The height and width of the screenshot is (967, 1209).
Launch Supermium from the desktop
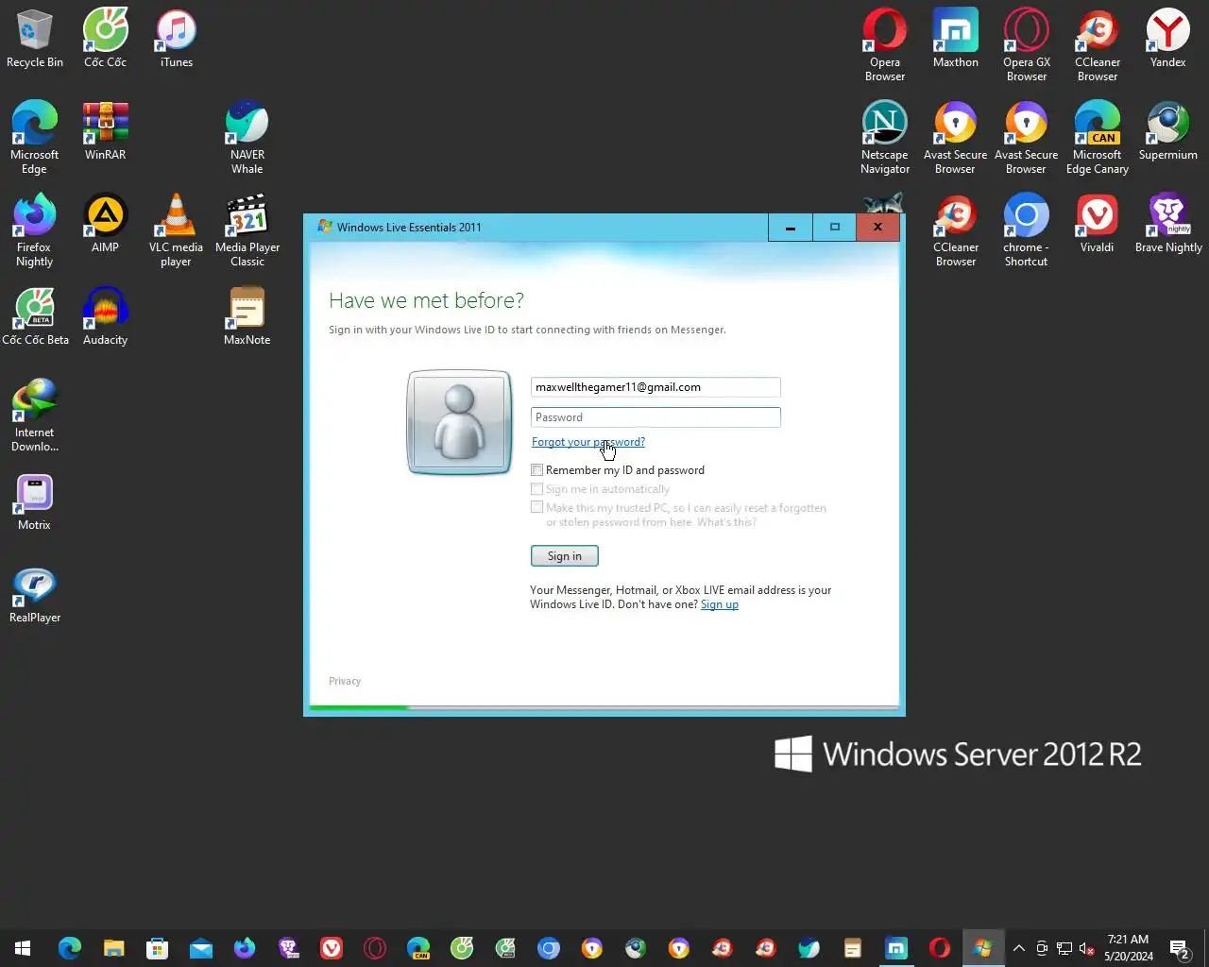(x=1168, y=131)
